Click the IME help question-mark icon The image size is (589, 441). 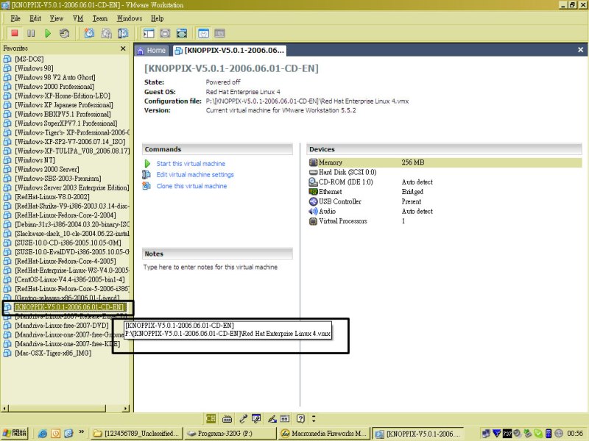pos(300,418)
